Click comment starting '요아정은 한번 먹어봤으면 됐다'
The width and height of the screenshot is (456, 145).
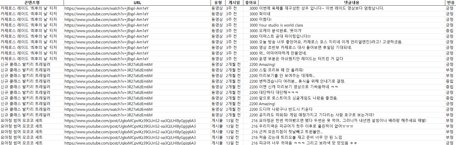[343, 120]
